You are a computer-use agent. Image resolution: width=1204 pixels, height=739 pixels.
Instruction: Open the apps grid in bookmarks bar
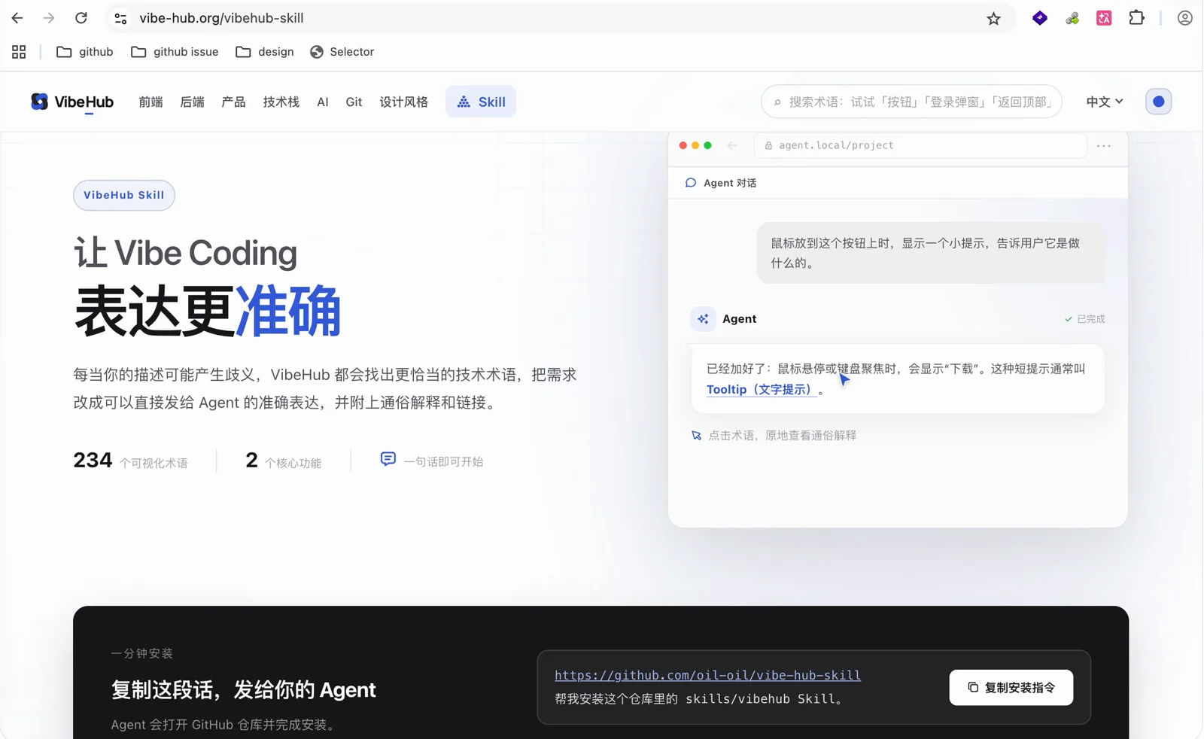click(x=19, y=52)
